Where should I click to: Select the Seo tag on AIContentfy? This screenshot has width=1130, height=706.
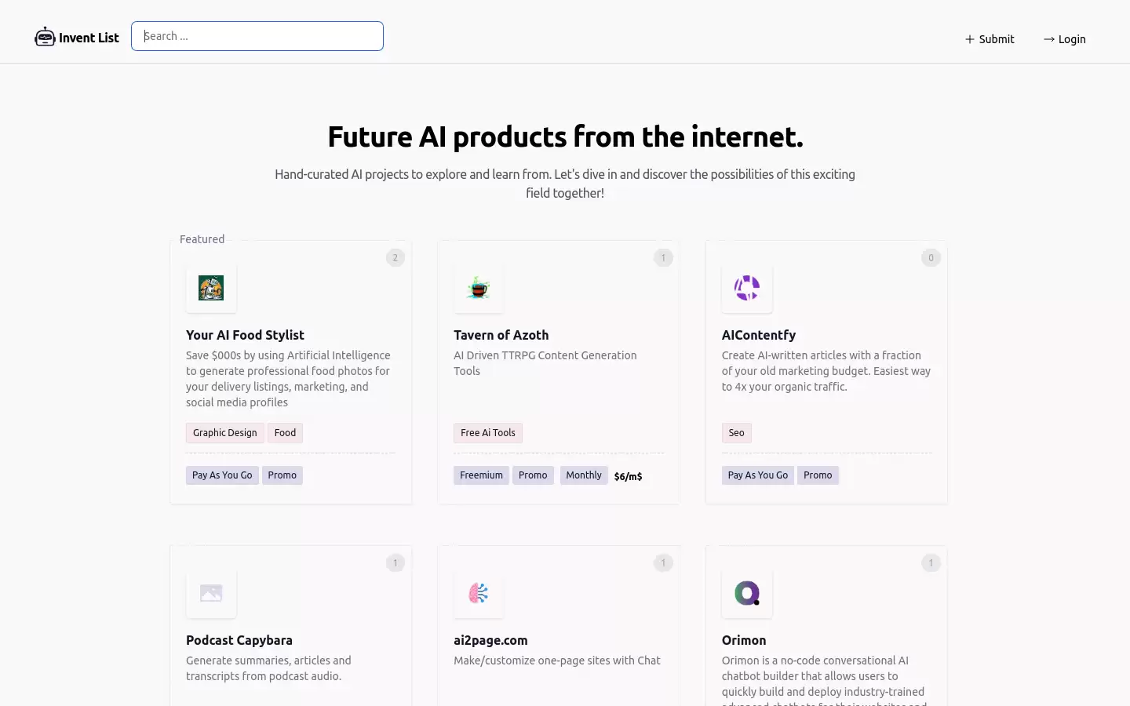tap(736, 433)
